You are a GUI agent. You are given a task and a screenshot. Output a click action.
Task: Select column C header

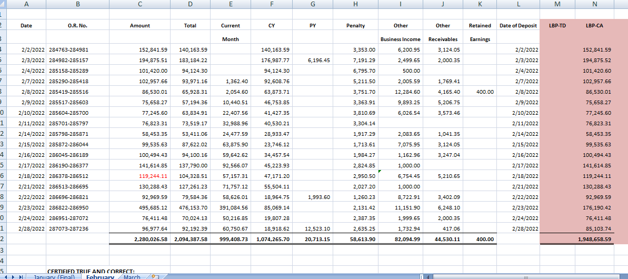pos(139,4)
